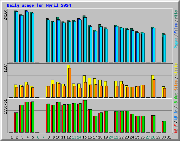
Task: Click day label 19 on the x-axis
Action: click(105, 137)
